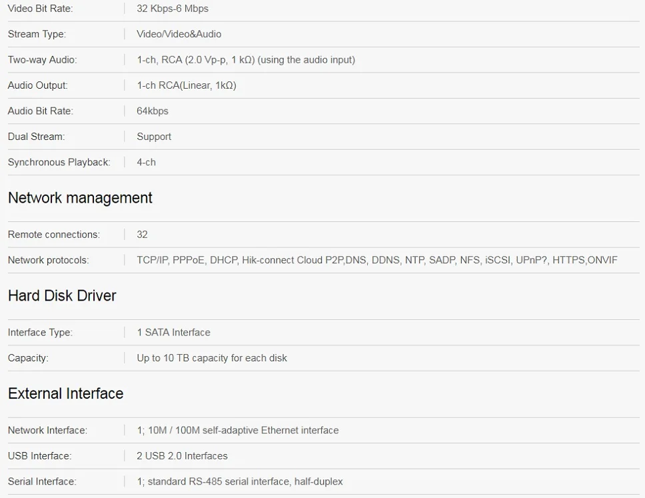
Task: Click the '4-ch' value
Action: pyautogui.click(x=146, y=162)
